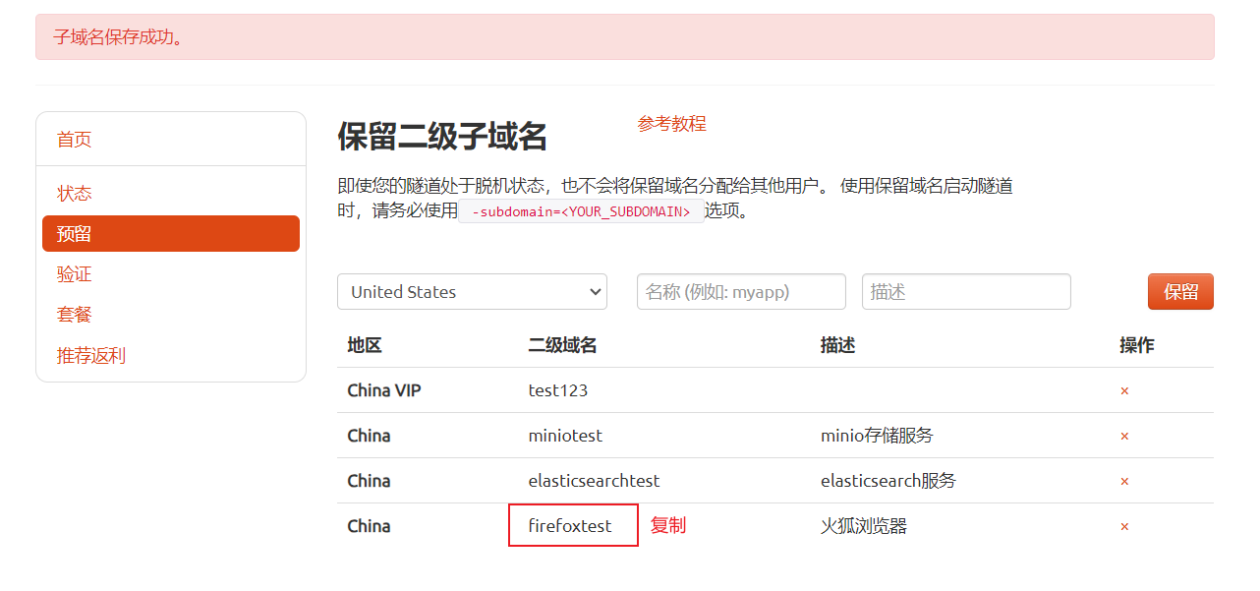Click 复制 to copy firefoxtest
This screenshot has width=1260, height=591.
(x=668, y=526)
